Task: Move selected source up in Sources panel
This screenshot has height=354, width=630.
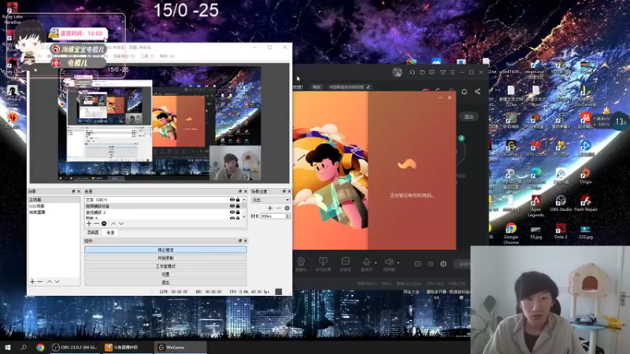Action: (113, 223)
